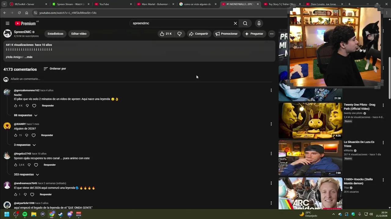Reply to the 'Alguien de 2026?' comment
391x219 pixels.
[x=47, y=135]
